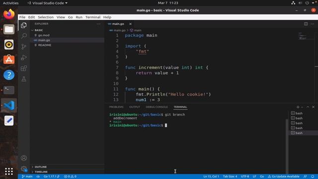Open Help from the Ubuntu dock
This screenshot has height=179, width=318.
tap(9, 75)
